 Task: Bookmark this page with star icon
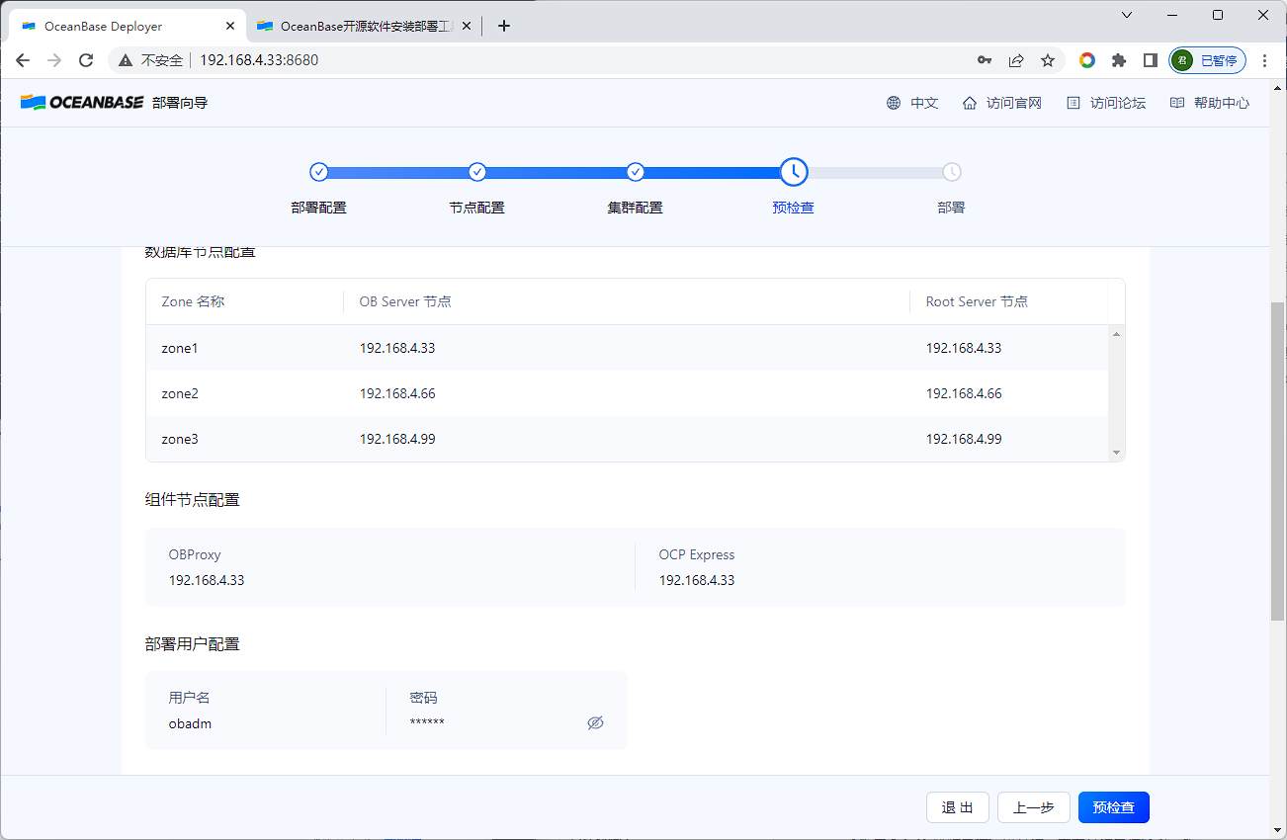point(1048,60)
